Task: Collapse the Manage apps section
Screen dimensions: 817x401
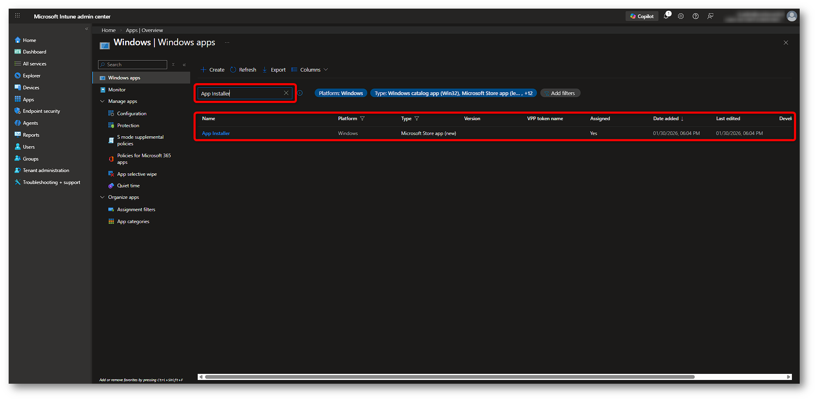Action: click(103, 101)
